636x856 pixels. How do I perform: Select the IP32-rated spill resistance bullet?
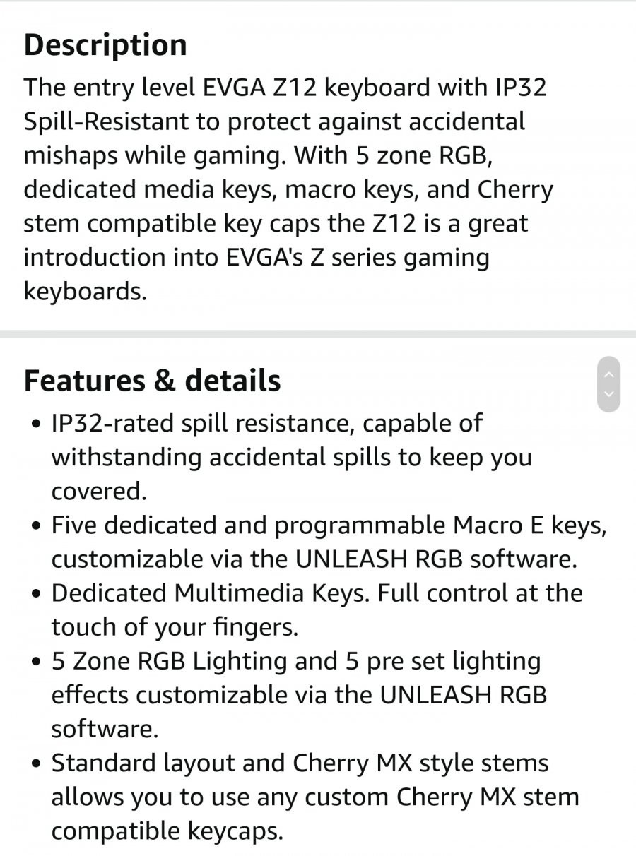(291, 457)
